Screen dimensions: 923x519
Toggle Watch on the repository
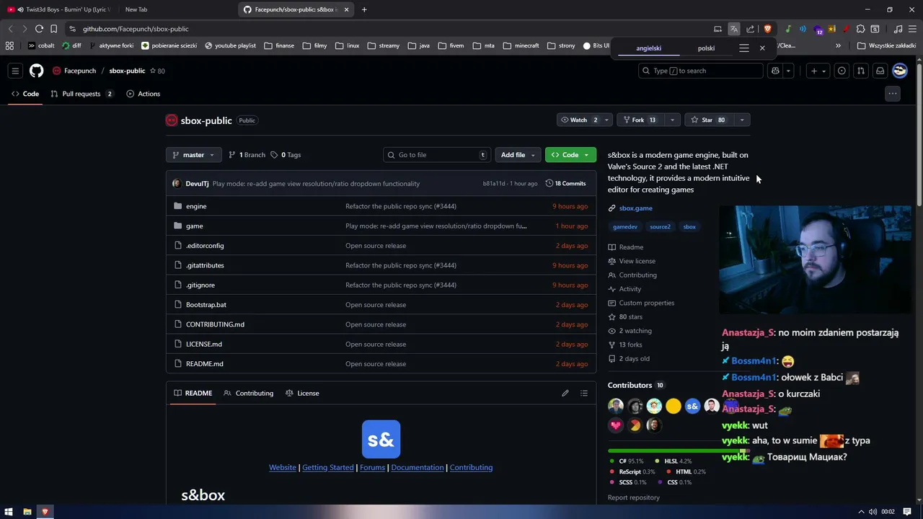click(578, 120)
